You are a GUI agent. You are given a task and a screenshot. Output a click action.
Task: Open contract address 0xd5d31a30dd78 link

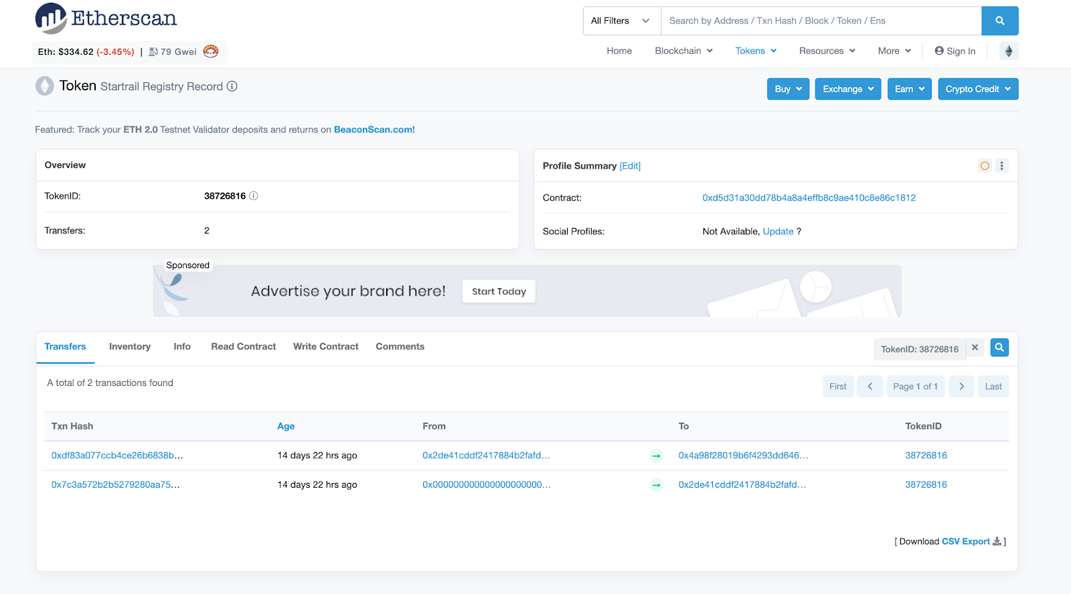[809, 198]
